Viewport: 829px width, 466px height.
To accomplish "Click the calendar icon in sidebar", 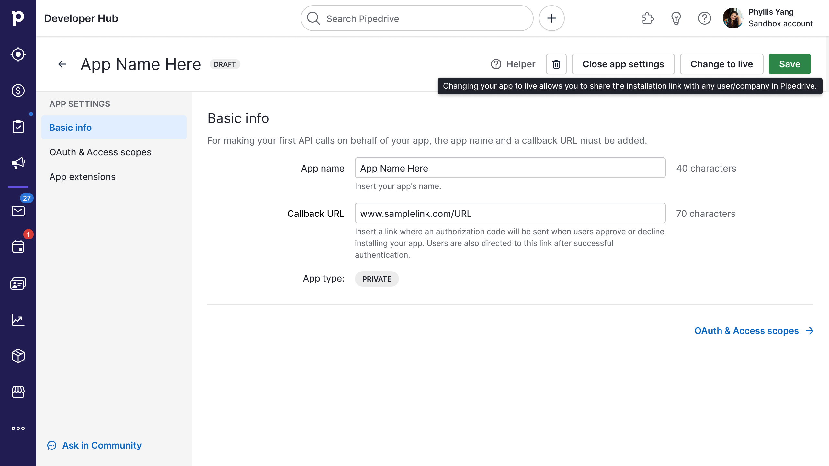I will click(x=18, y=247).
